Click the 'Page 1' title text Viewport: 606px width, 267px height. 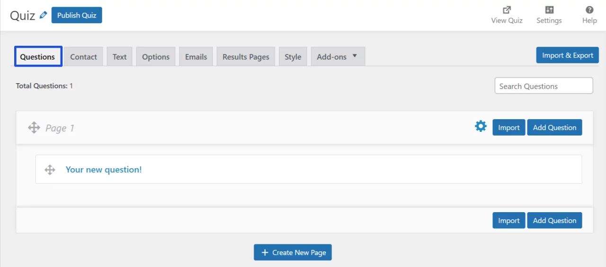pos(60,128)
